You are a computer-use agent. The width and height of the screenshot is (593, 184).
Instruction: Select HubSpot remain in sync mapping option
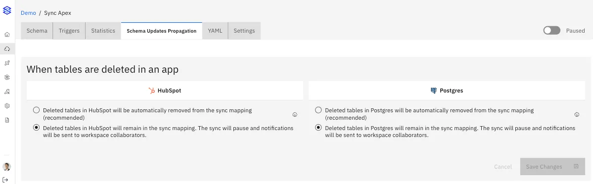[36, 128]
